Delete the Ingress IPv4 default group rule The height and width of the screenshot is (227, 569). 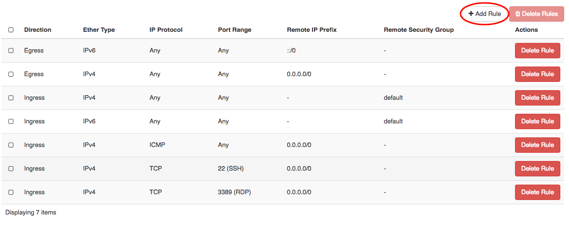[537, 98]
